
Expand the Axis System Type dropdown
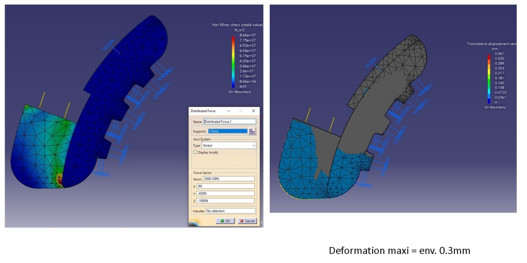tap(229, 145)
